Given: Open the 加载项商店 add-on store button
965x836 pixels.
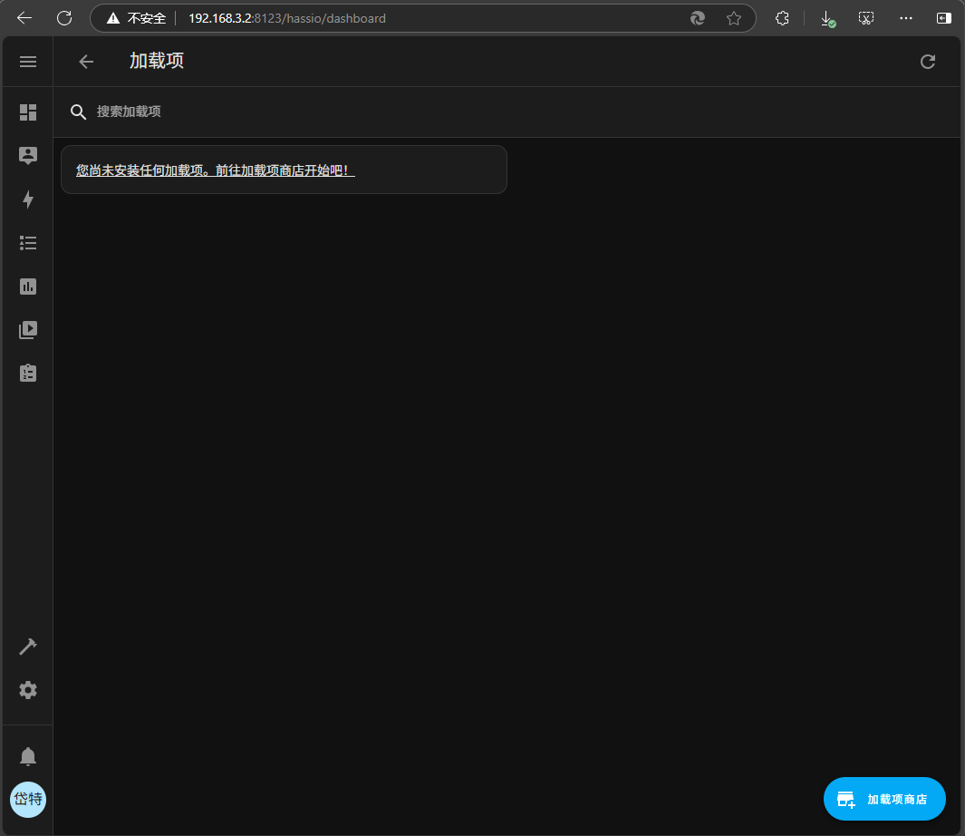Looking at the screenshot, I should [x=884, y=799].
